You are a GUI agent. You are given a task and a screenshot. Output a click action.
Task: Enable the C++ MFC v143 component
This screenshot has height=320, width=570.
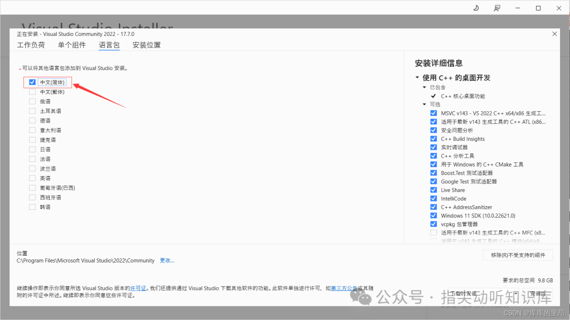(433, 232)
